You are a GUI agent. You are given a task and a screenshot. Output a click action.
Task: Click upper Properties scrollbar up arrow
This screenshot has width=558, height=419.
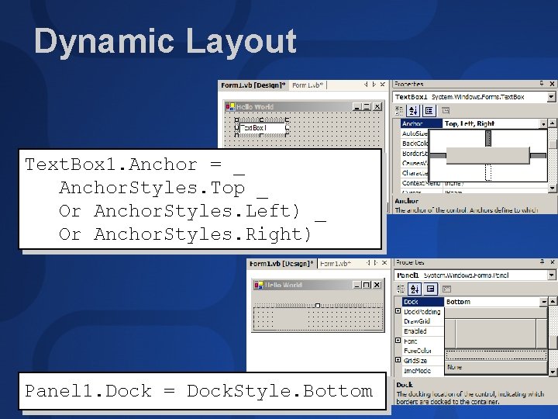(552, 123)
